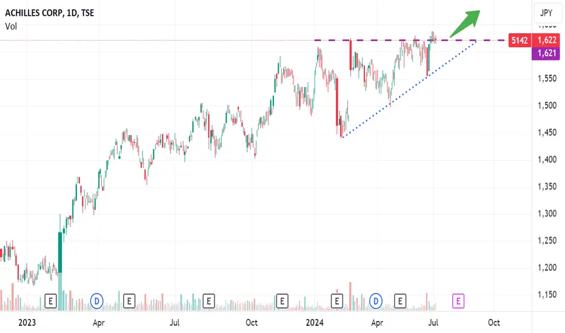Select the blue dotted ascending trendline
Screen dimensions: 565x333
point(410,88)
